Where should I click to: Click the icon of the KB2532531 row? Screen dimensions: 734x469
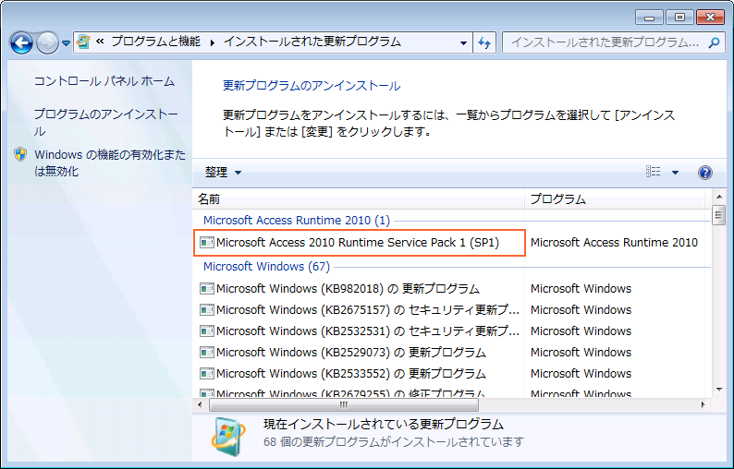[206, 331]
